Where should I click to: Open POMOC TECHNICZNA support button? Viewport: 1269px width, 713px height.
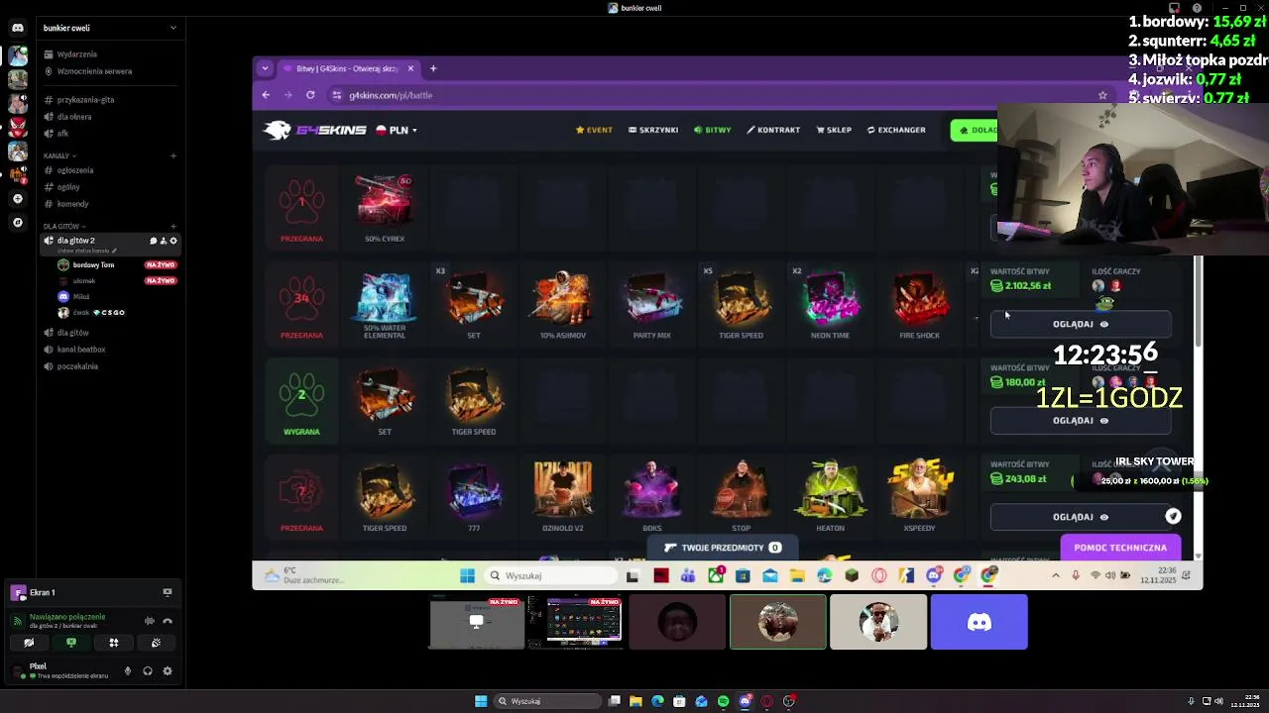tap(1120, 548)
